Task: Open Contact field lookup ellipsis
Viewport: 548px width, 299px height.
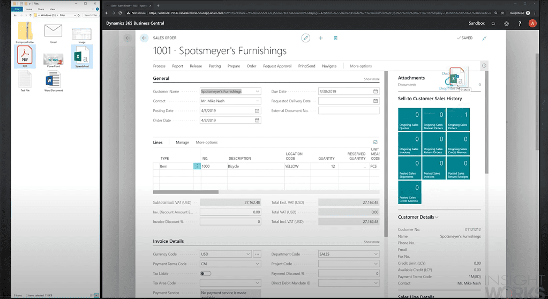Action: [x=257, y=101]
